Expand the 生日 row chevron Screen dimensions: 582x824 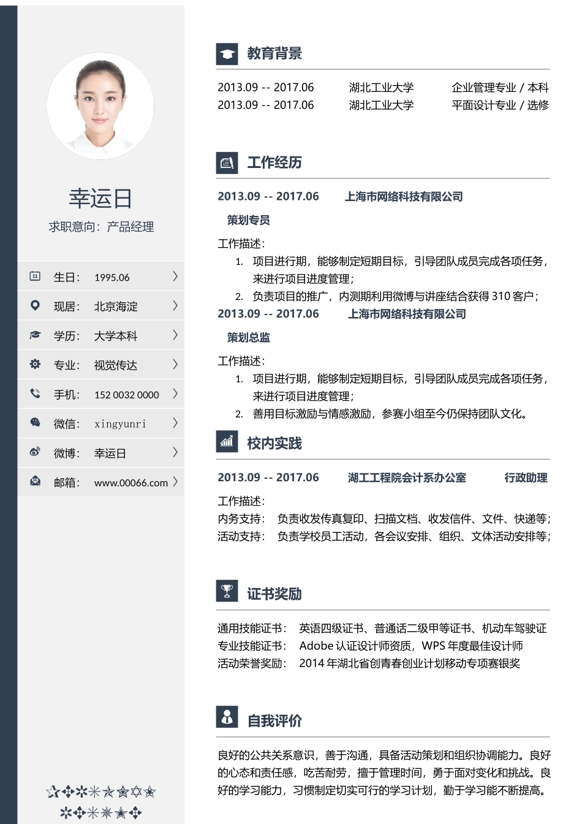coord(175,277)
